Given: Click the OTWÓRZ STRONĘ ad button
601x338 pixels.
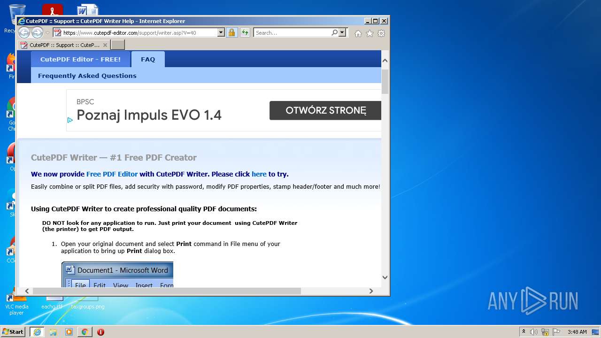Looking at the screenshot, I should (x=325, y=110).
